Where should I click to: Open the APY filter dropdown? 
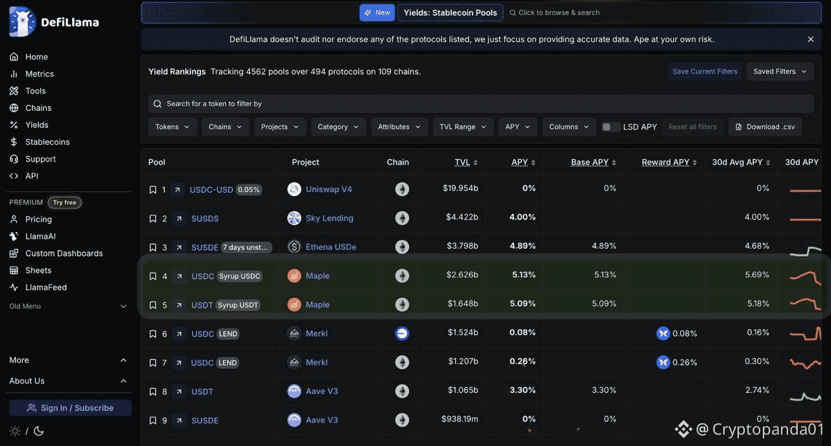[517, 127]
